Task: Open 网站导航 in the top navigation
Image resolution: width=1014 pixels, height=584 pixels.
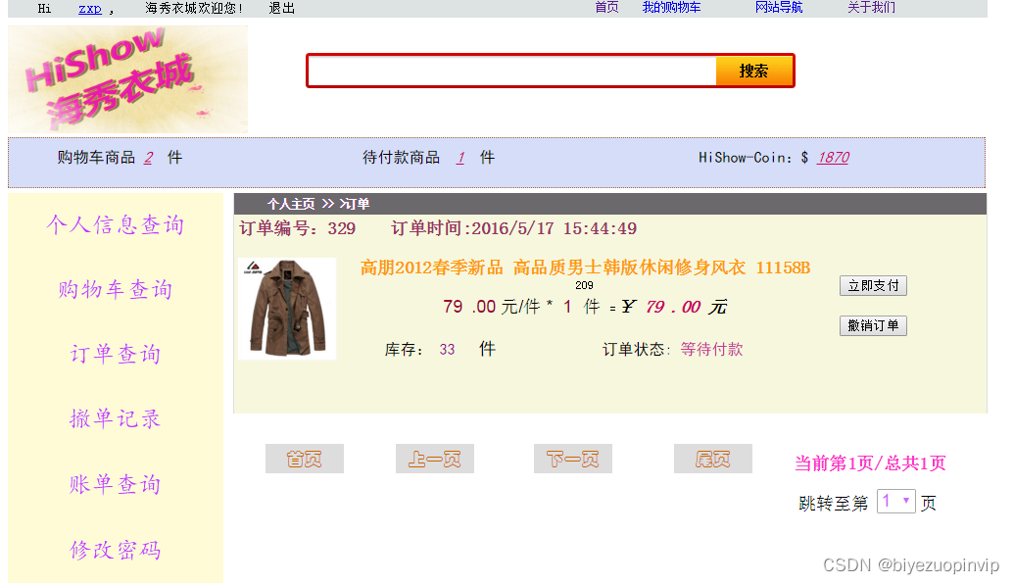Action: (x=779, y=7)
